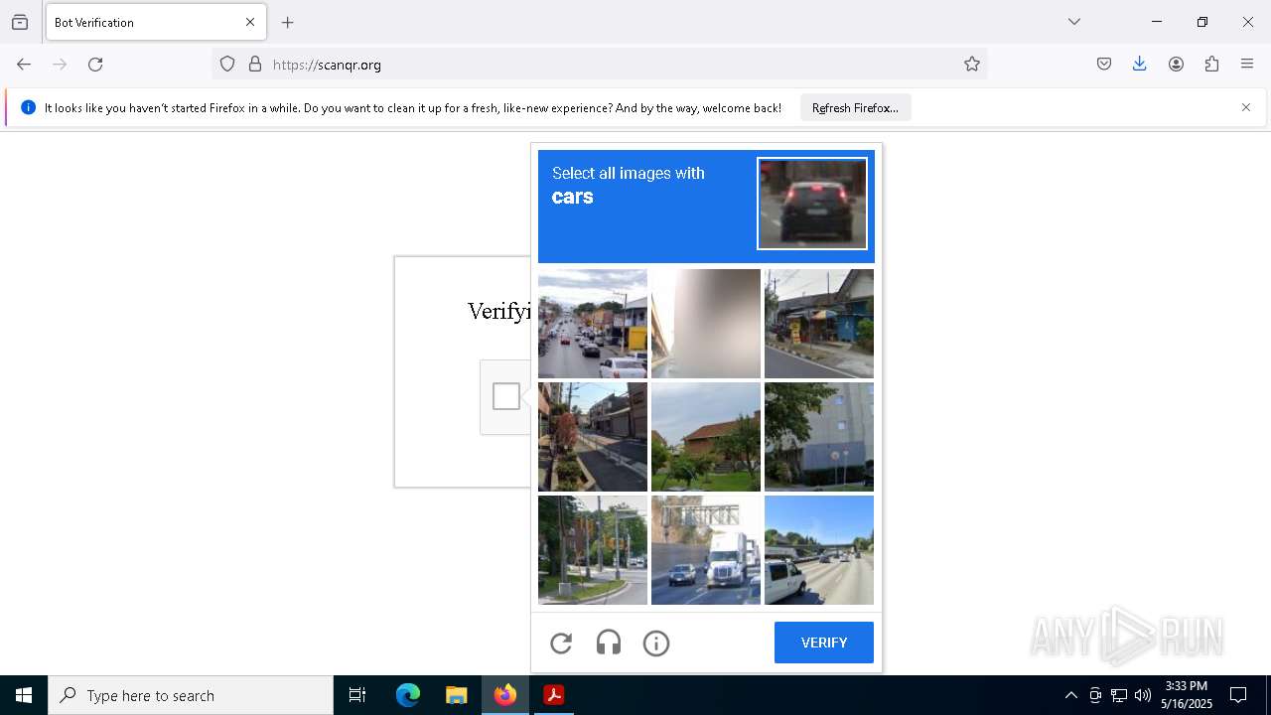Select the gray apartment building tile
Image resolution: width=1271 pixels, height=715 pixels.
click(x=819, y=437)
